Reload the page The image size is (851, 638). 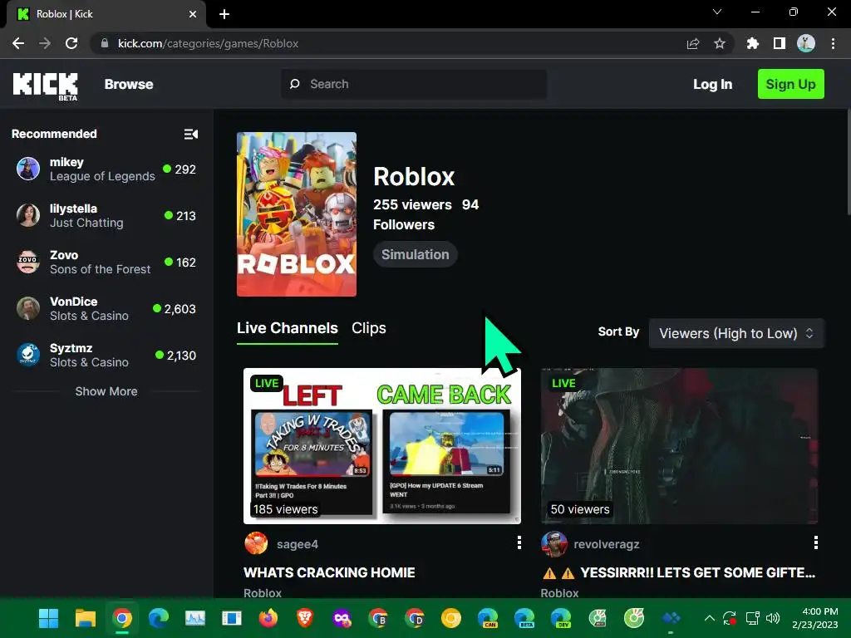pos(71,43)
